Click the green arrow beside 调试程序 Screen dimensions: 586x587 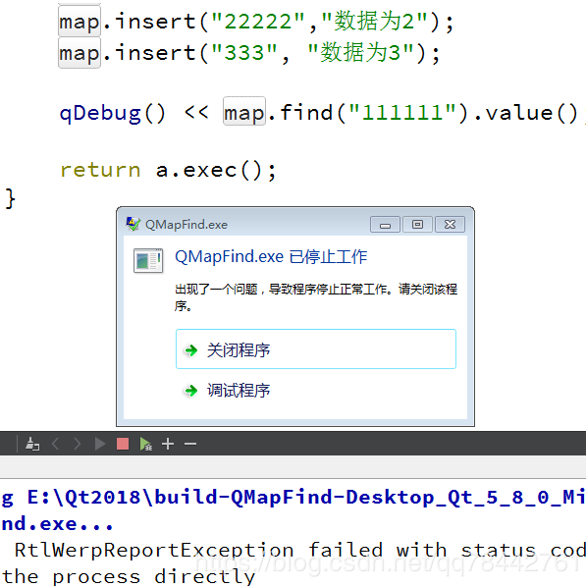click(191, 391)
